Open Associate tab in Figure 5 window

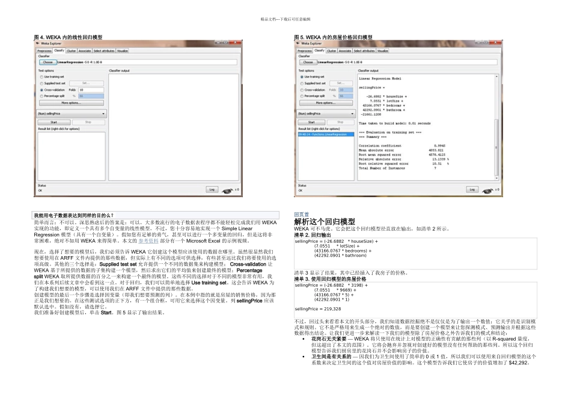pos(345,51)
